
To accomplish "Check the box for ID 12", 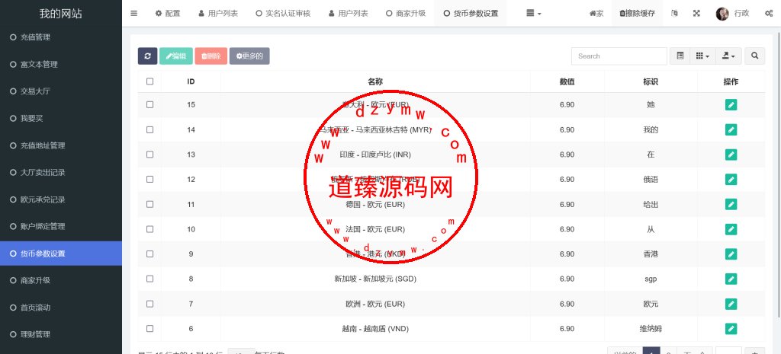I will 150,180.
